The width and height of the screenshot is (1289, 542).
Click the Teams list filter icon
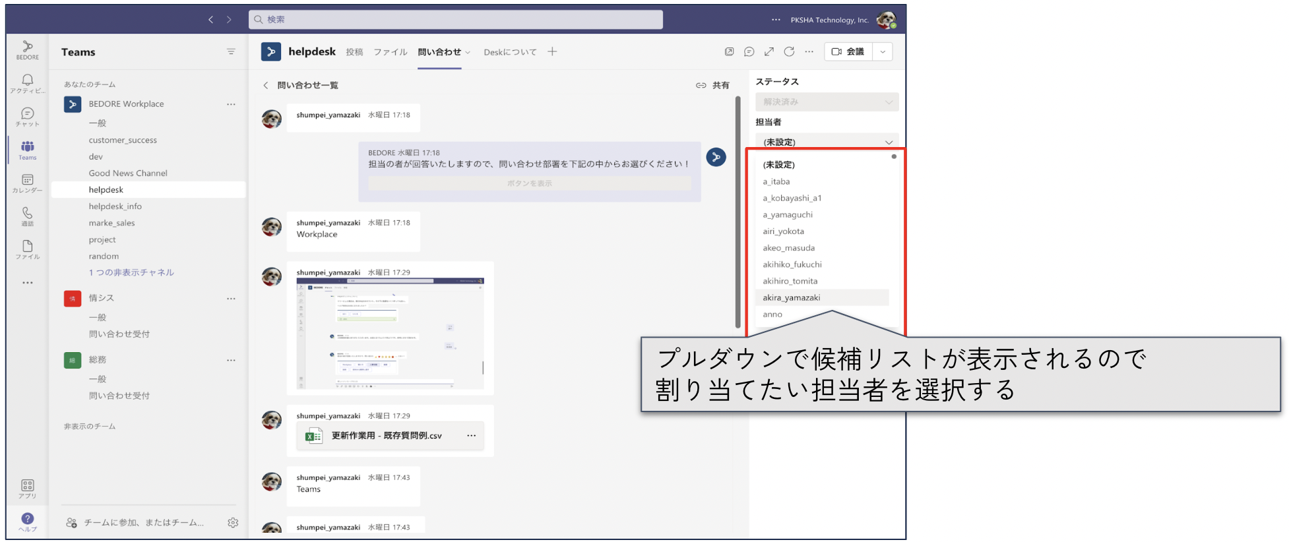[x=231, y=51]
